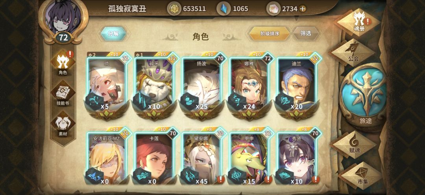Viewport: 425px width, 195px height.
Task: Open the 筛选 filter options
Action: click(306, 33)
